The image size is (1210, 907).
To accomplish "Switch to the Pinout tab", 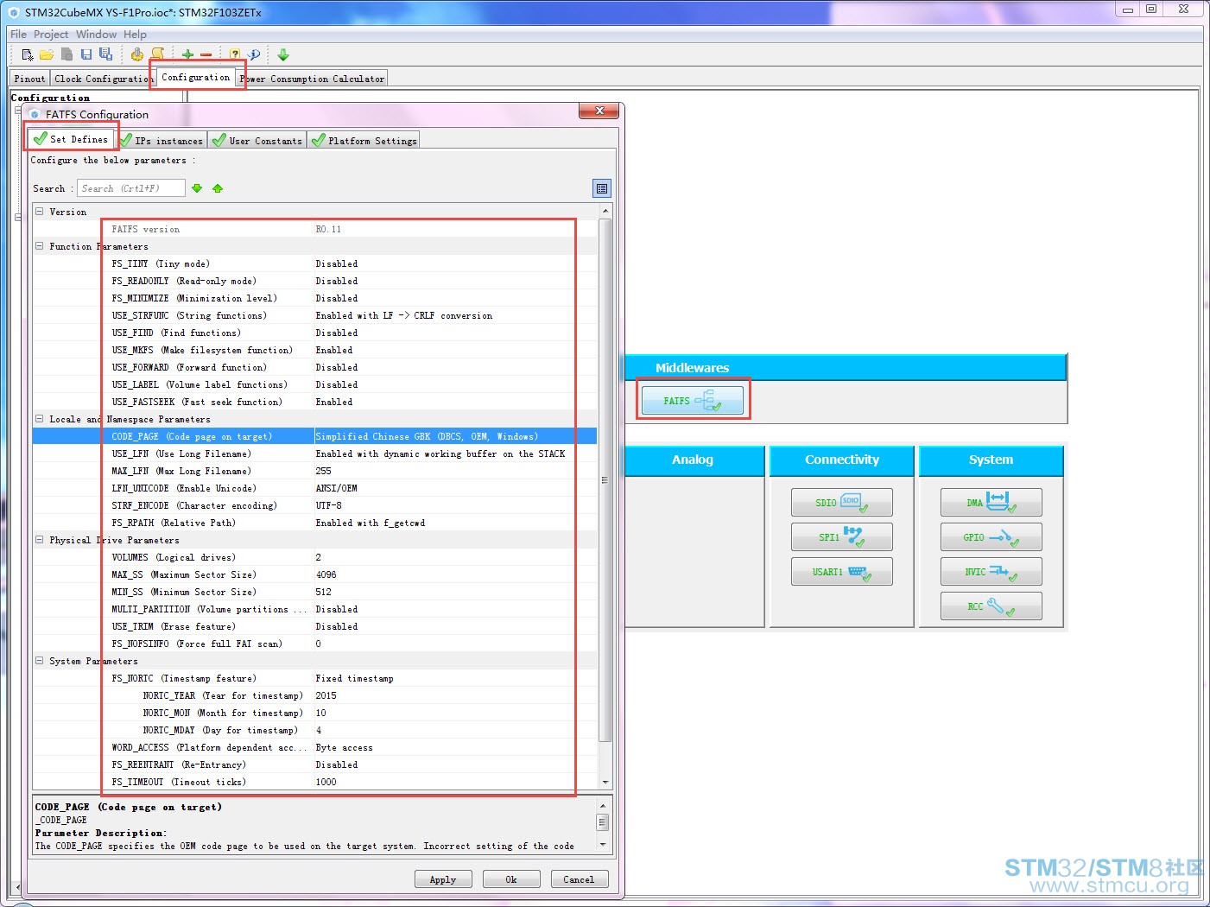I will tap(29, 79).
